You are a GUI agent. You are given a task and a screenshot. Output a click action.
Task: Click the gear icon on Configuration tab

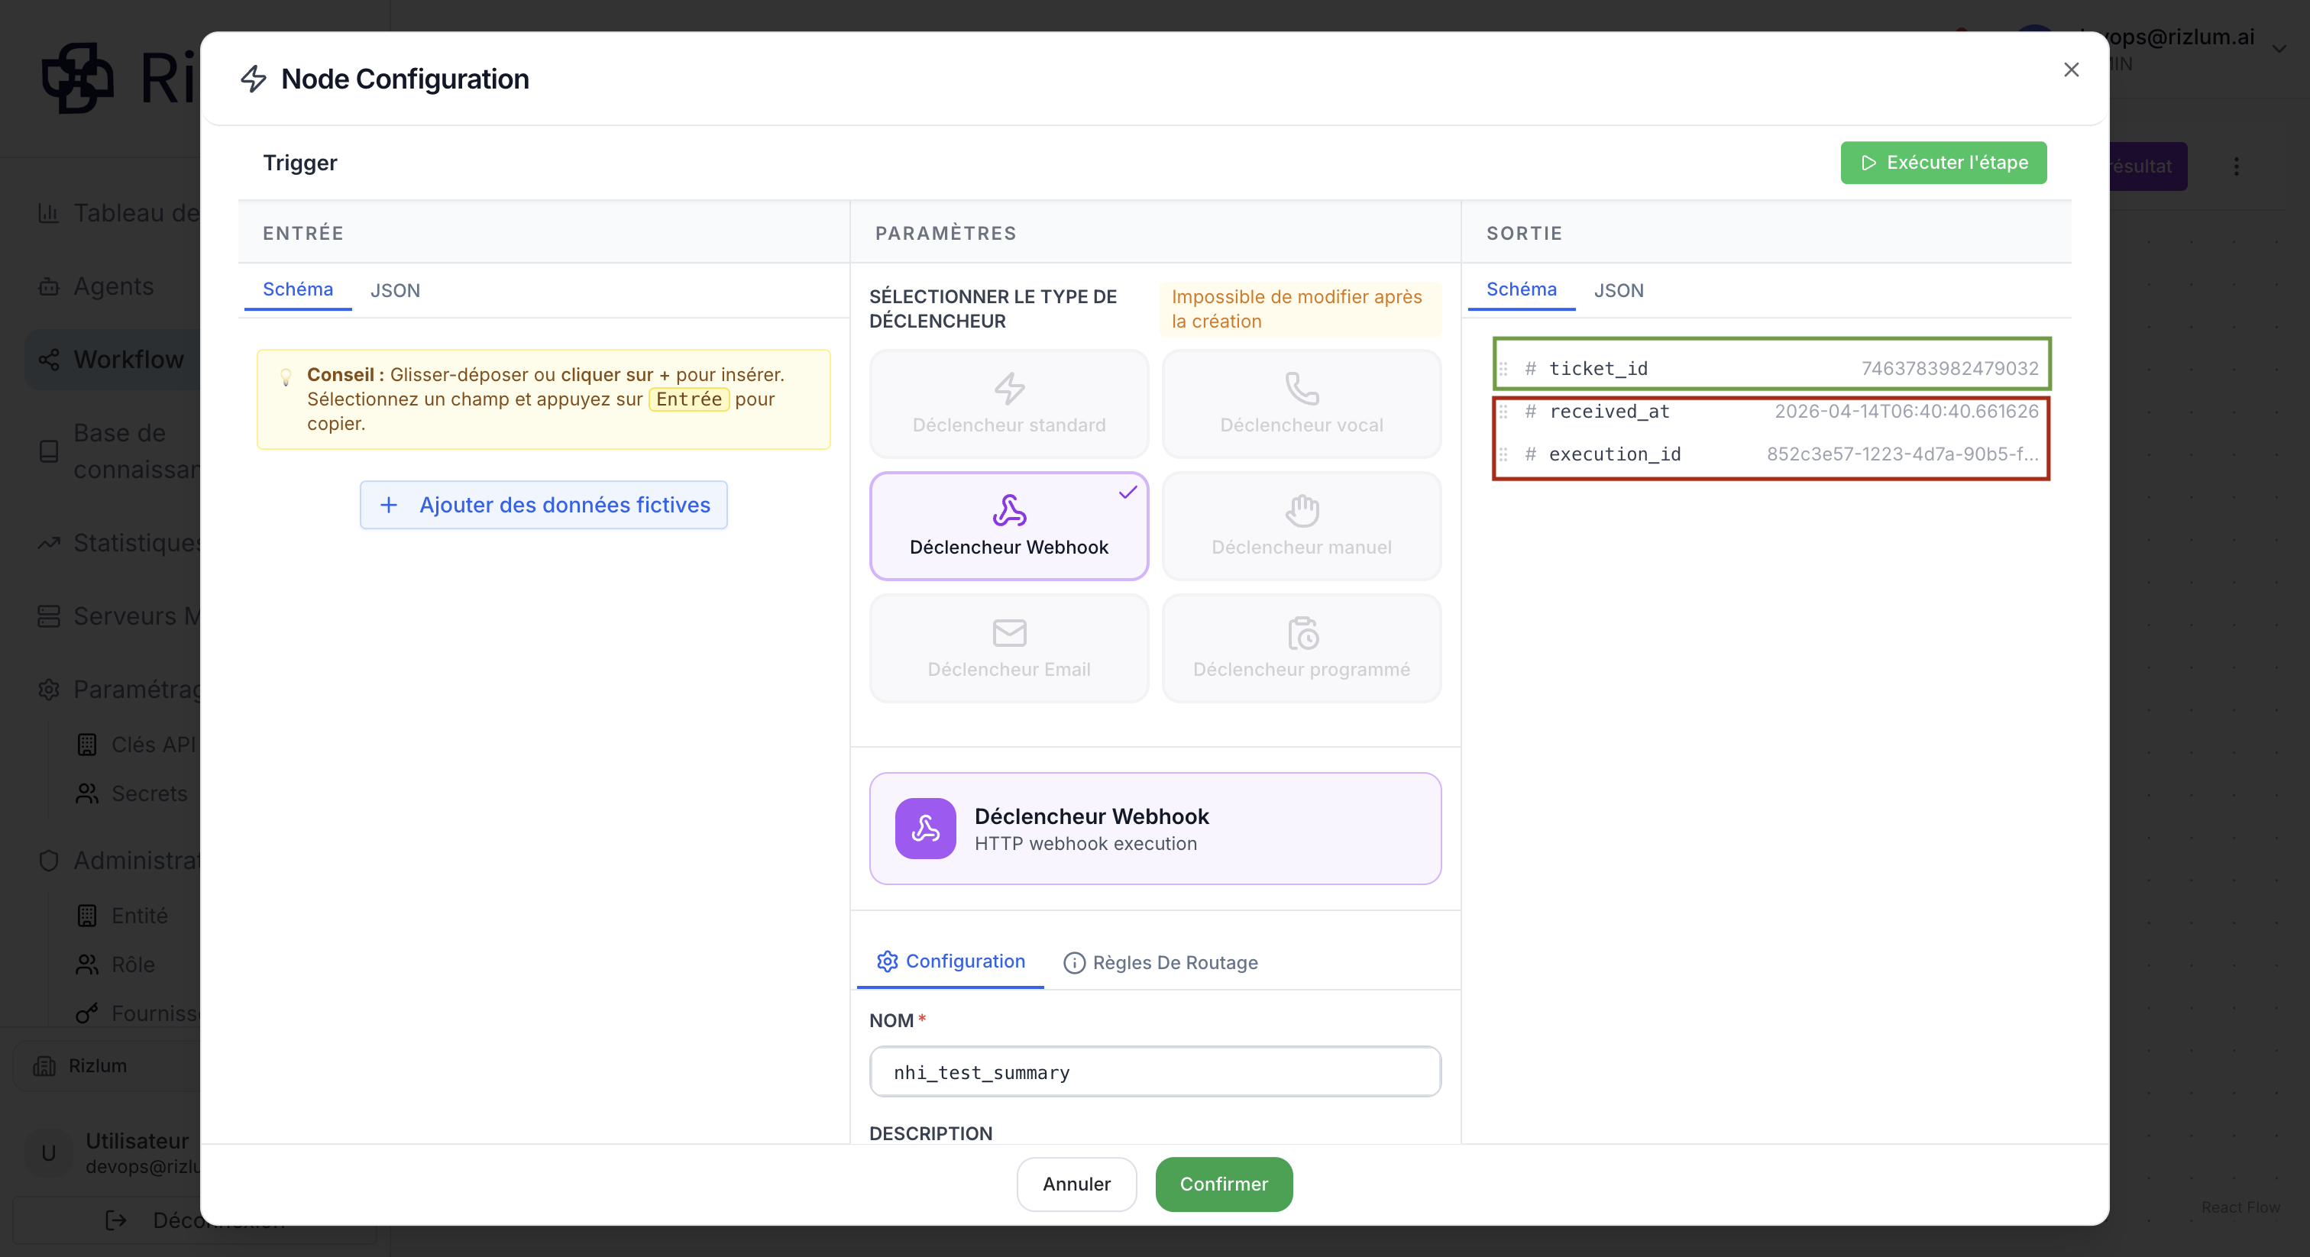(x=887, y=961)
